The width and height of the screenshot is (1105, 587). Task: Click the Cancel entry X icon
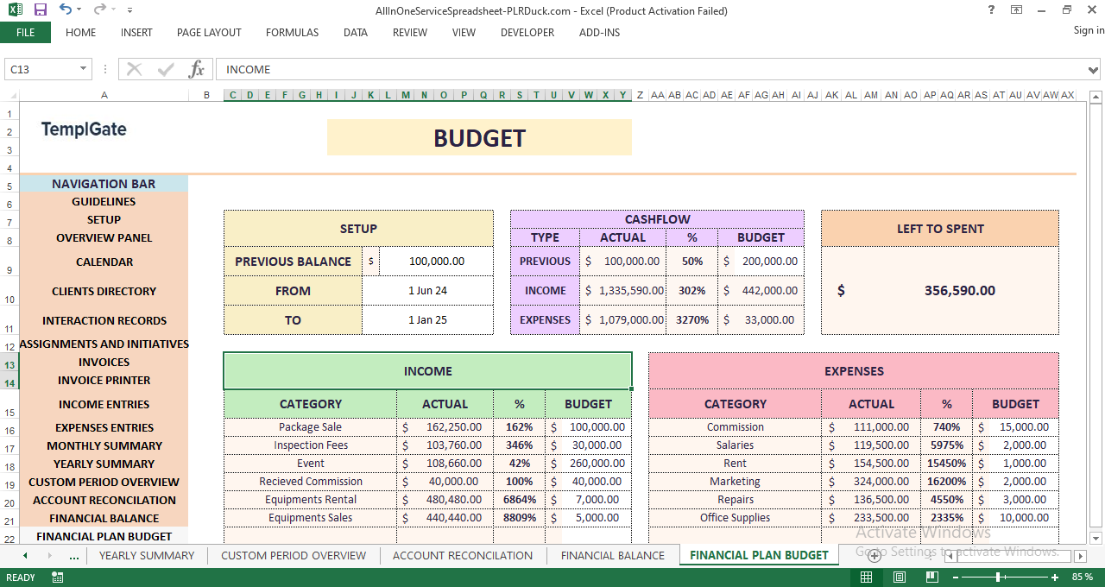pyautogui.click(x=134, y=69)
